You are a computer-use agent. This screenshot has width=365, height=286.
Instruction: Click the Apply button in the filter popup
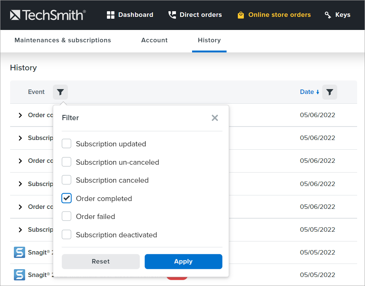183,261
